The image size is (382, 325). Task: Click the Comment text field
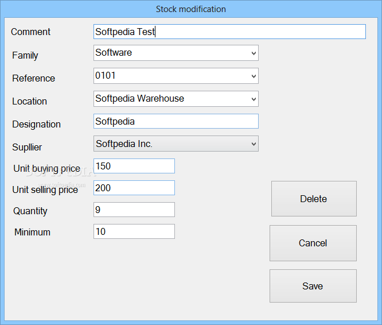[x=229, y=32]
